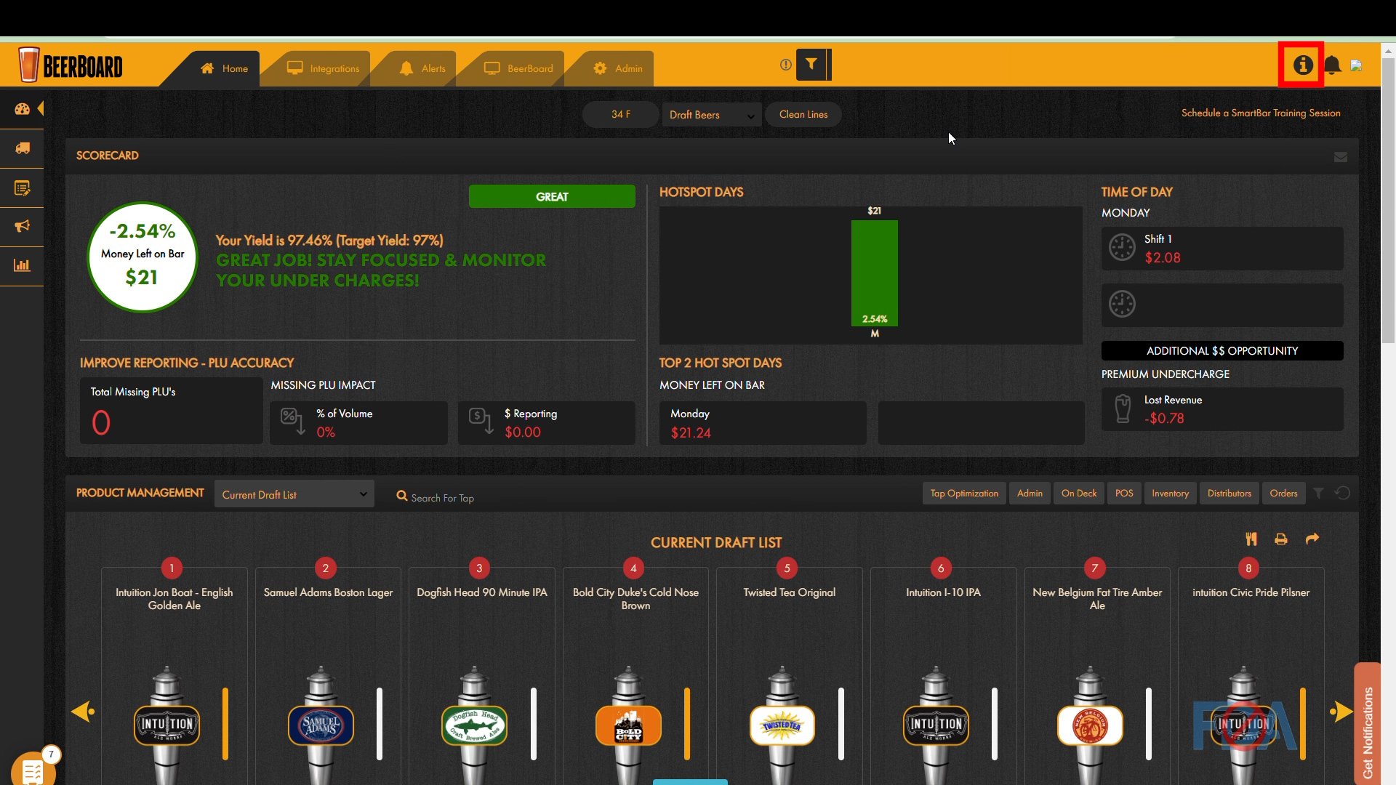Viewport: 1396px width, 785px height.
Task: Open the dashboard speedometer icon in sidebar
Action: coord(23,109)
